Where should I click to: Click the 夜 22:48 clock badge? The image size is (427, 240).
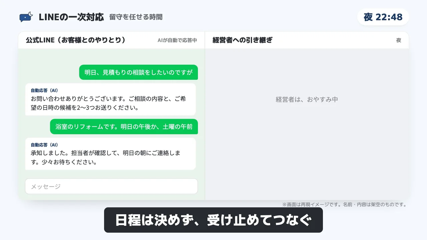(383, 17)
